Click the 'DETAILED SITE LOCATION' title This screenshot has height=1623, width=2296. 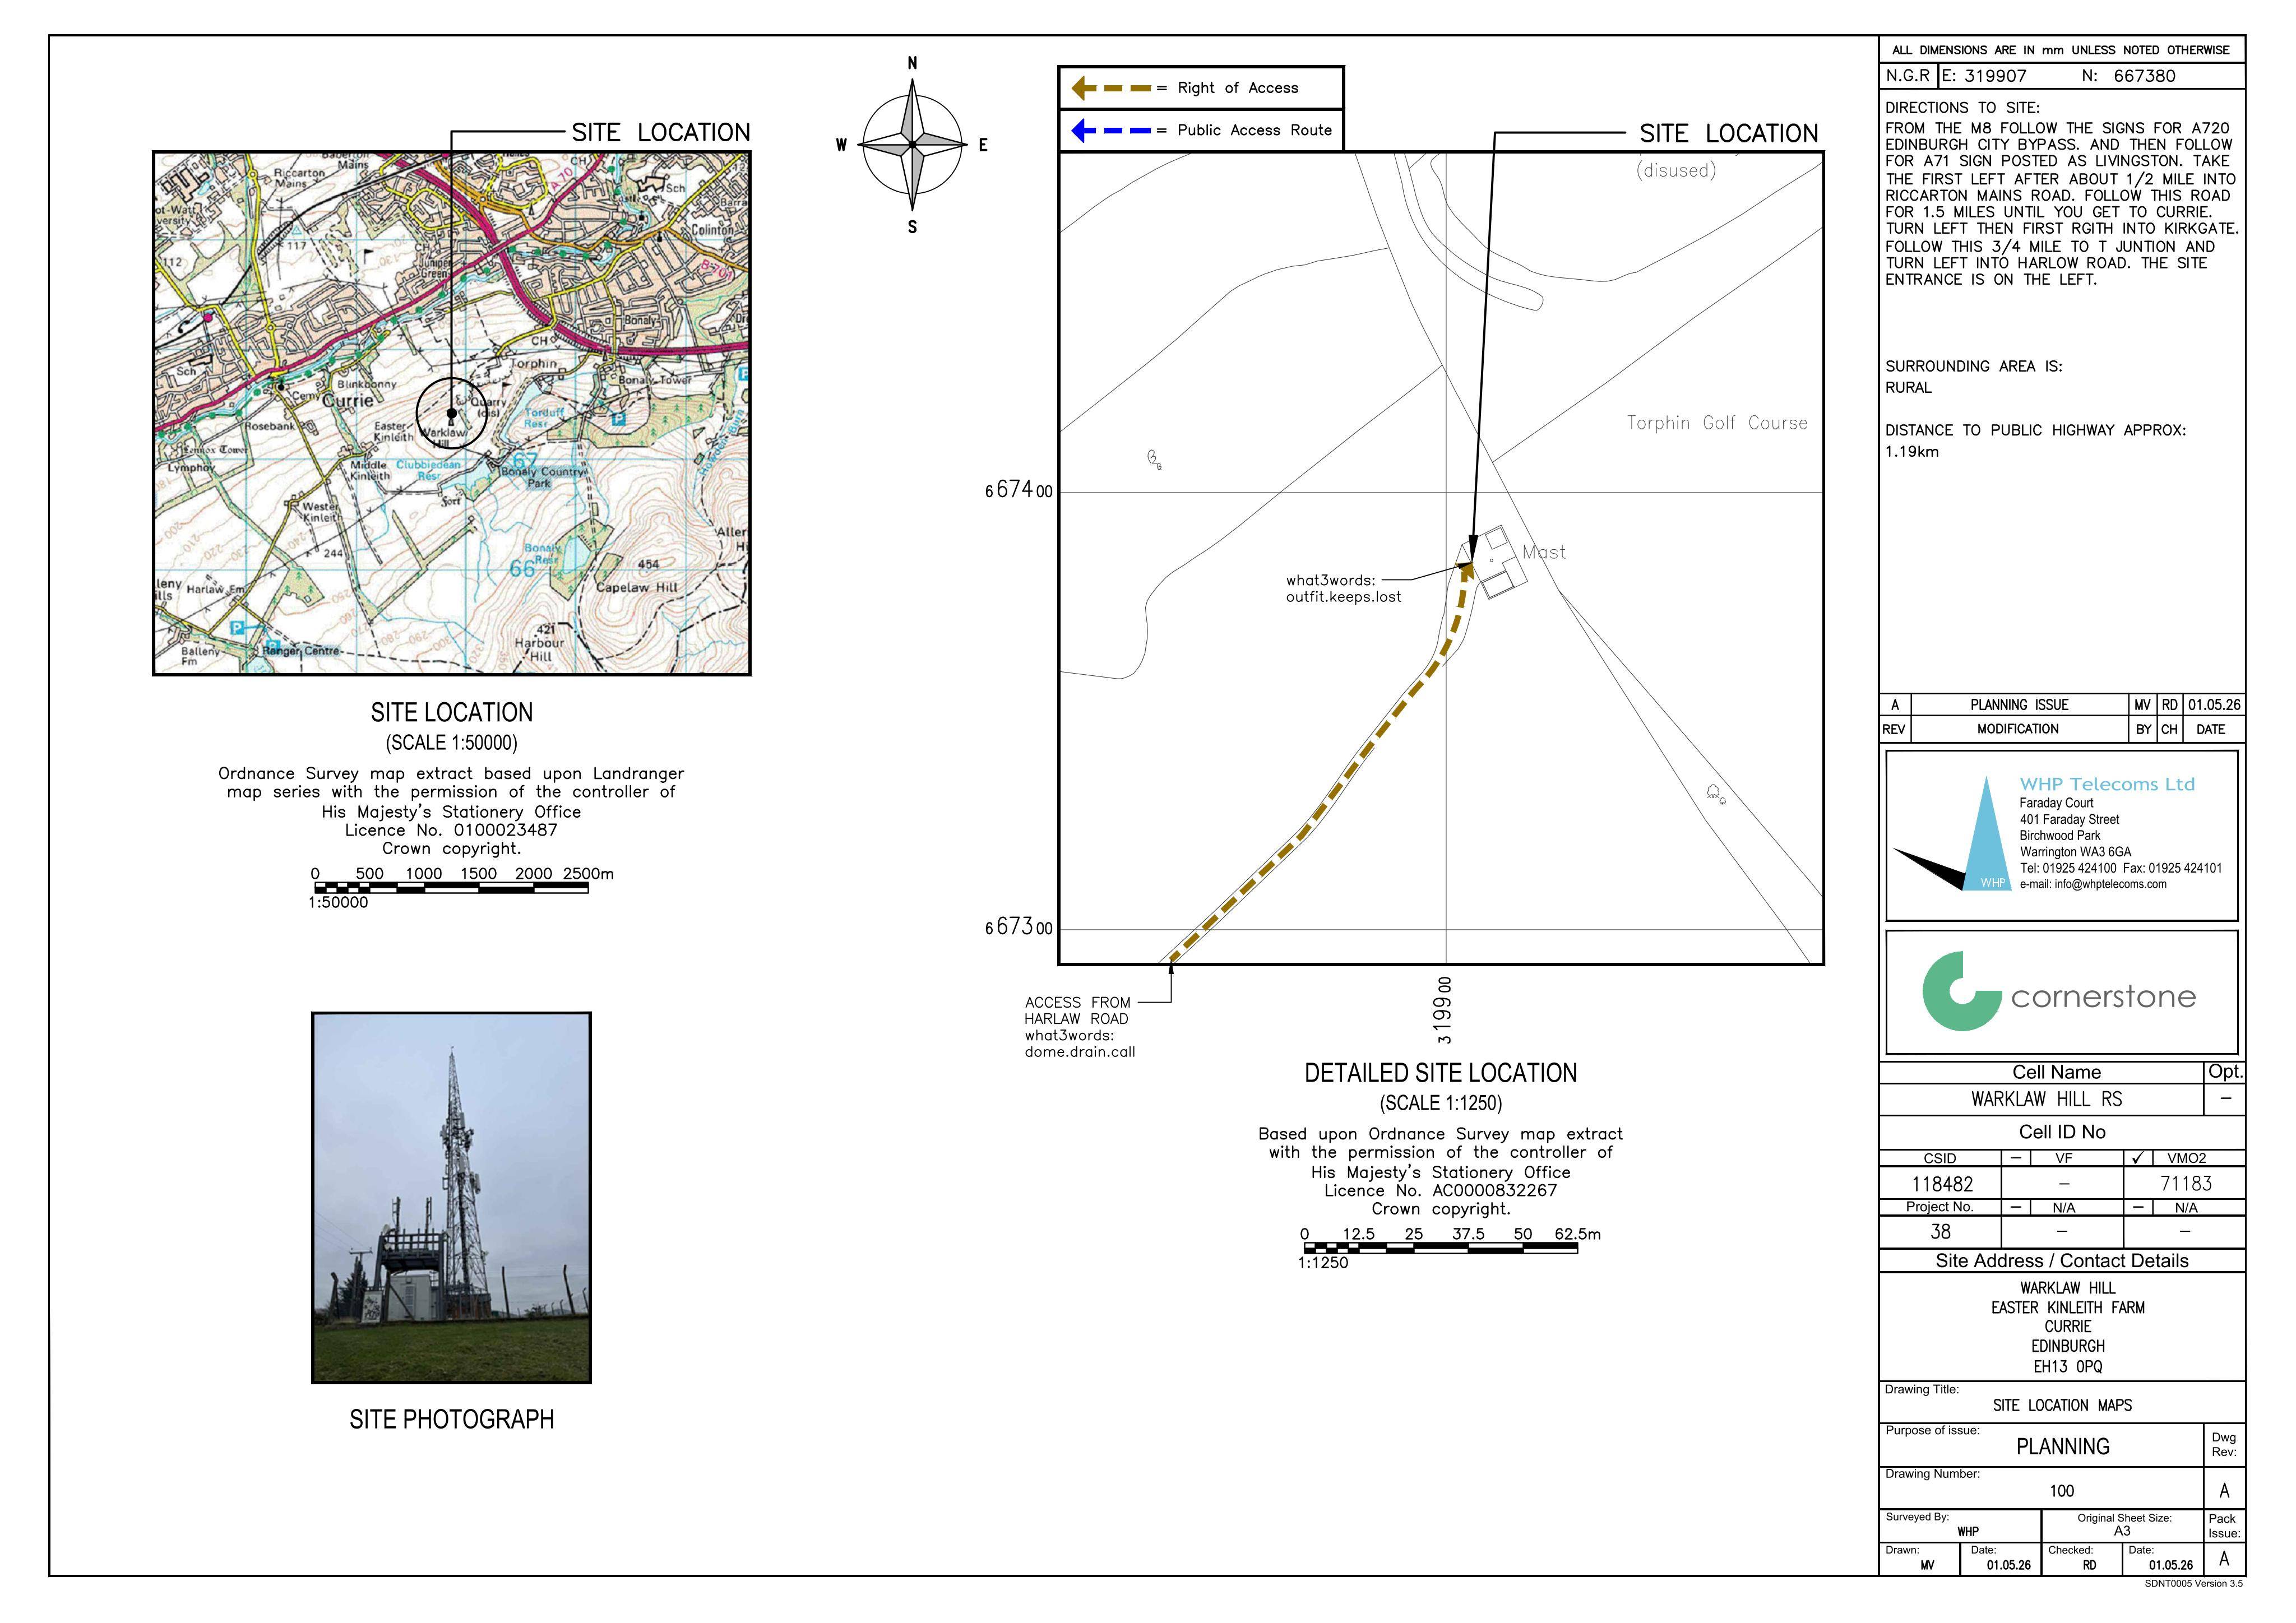(x=1440, y=1073)
